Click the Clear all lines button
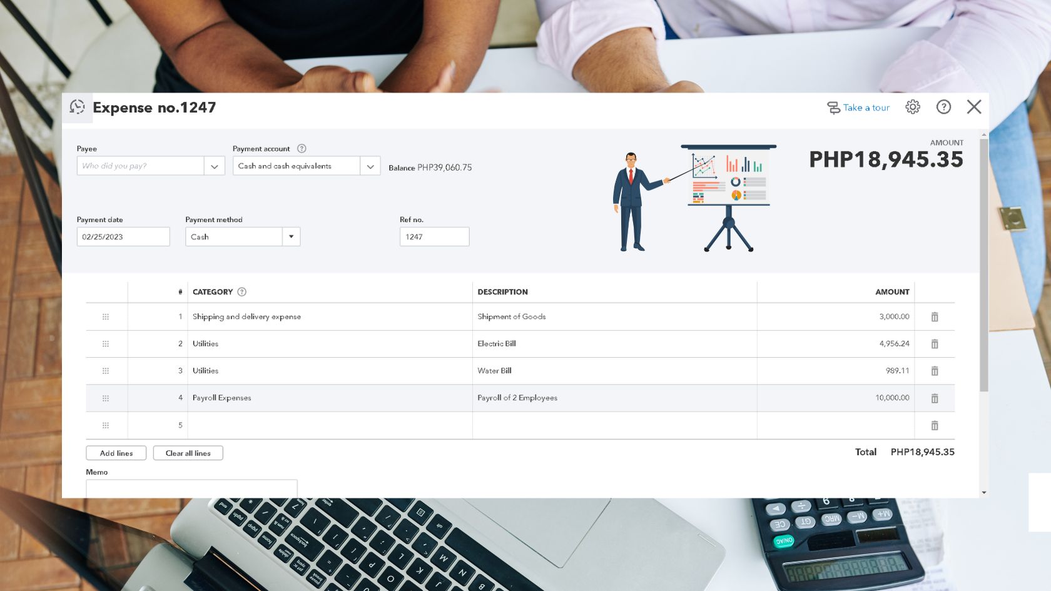Viewport: 1051px width, 591px height. (188, 453)
